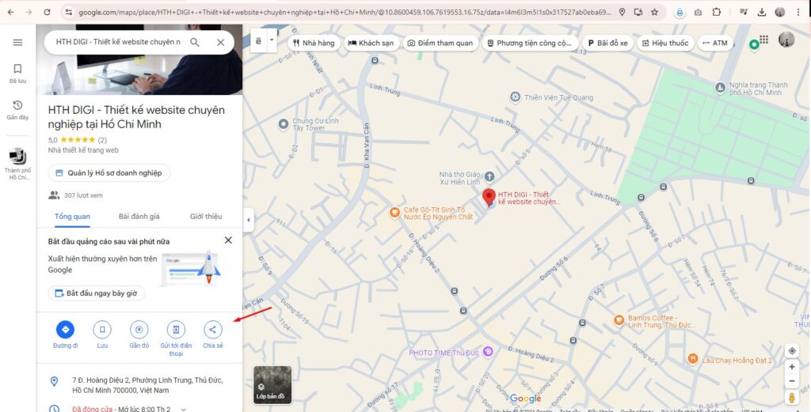Image resolution: width=811 pixels, height=412 pixels.
Task: Bookmark this page with the star icon
Action: click(x=654, y=12)
